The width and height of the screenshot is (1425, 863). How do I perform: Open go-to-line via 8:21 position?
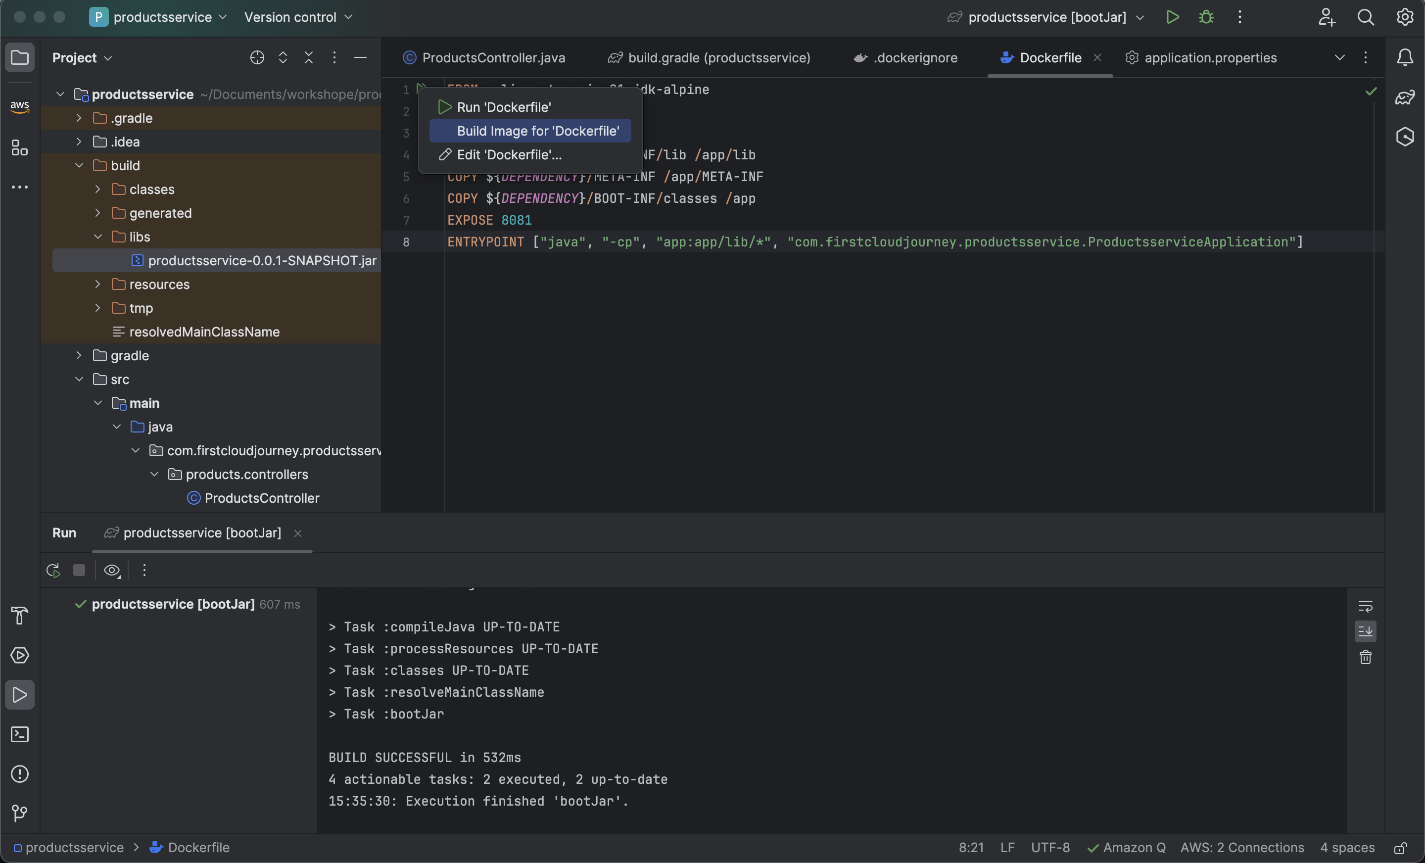[971, 848]
